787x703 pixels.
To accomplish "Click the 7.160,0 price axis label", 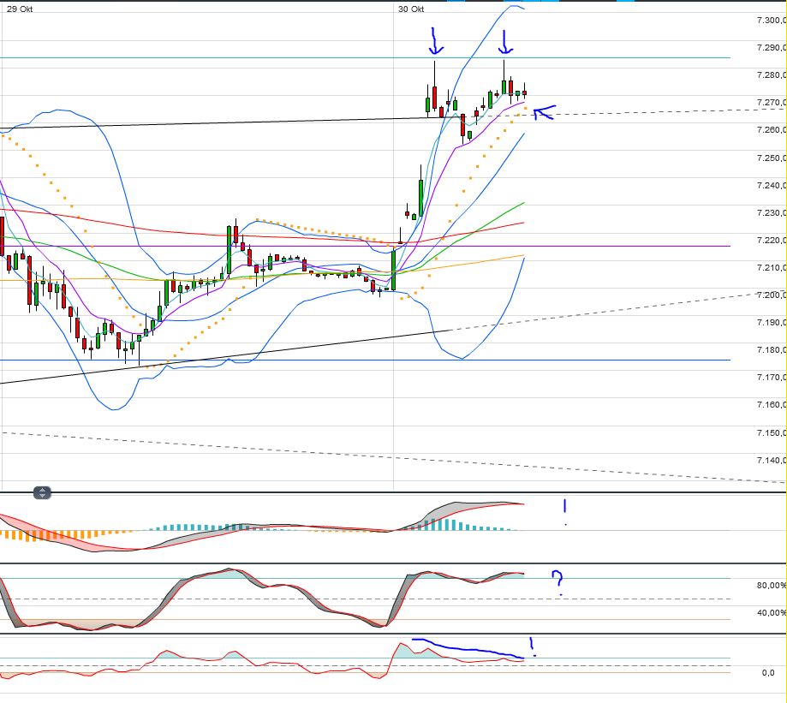I will (x=772, y=405).
